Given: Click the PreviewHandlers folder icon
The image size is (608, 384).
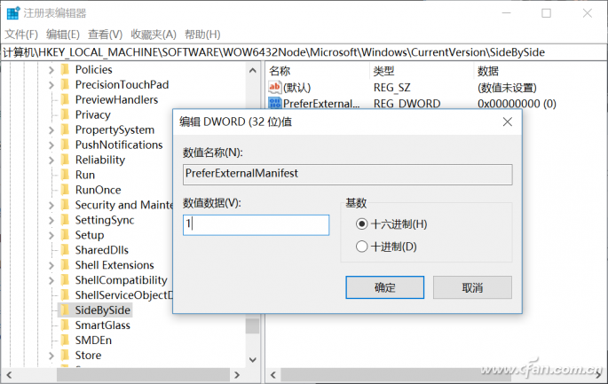Looking at the screenshot, I should 65,99.
